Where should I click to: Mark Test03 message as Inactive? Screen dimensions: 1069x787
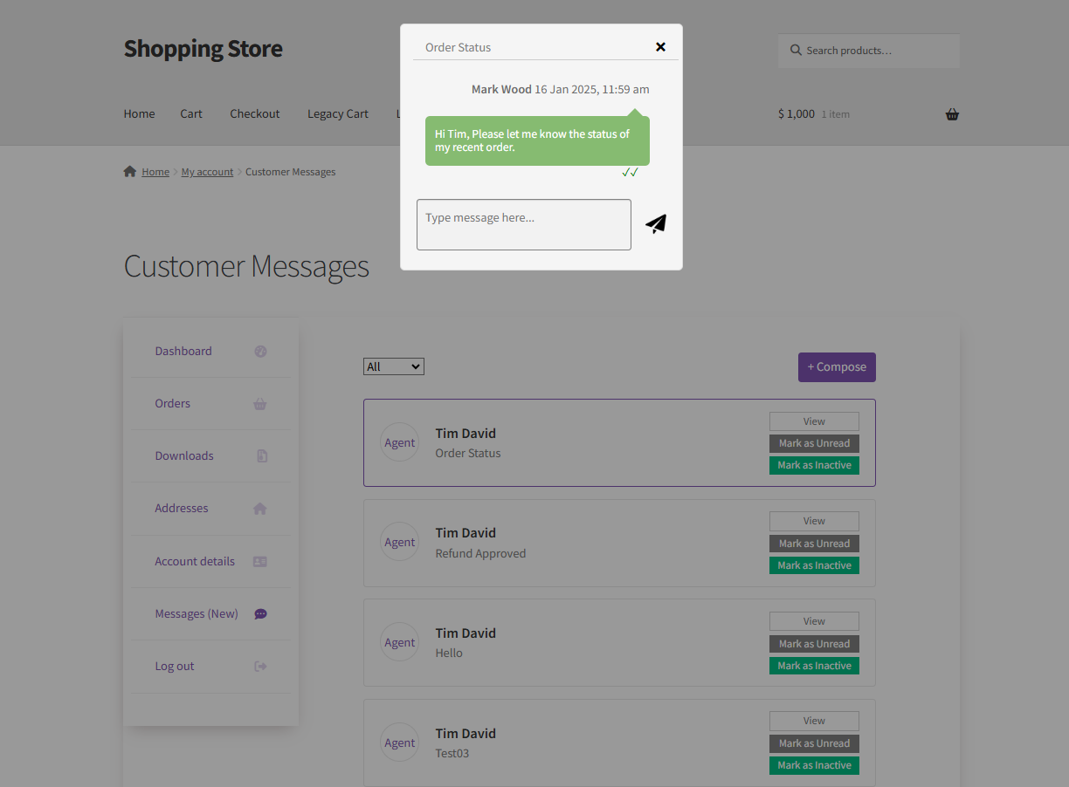tap(814, 765)
